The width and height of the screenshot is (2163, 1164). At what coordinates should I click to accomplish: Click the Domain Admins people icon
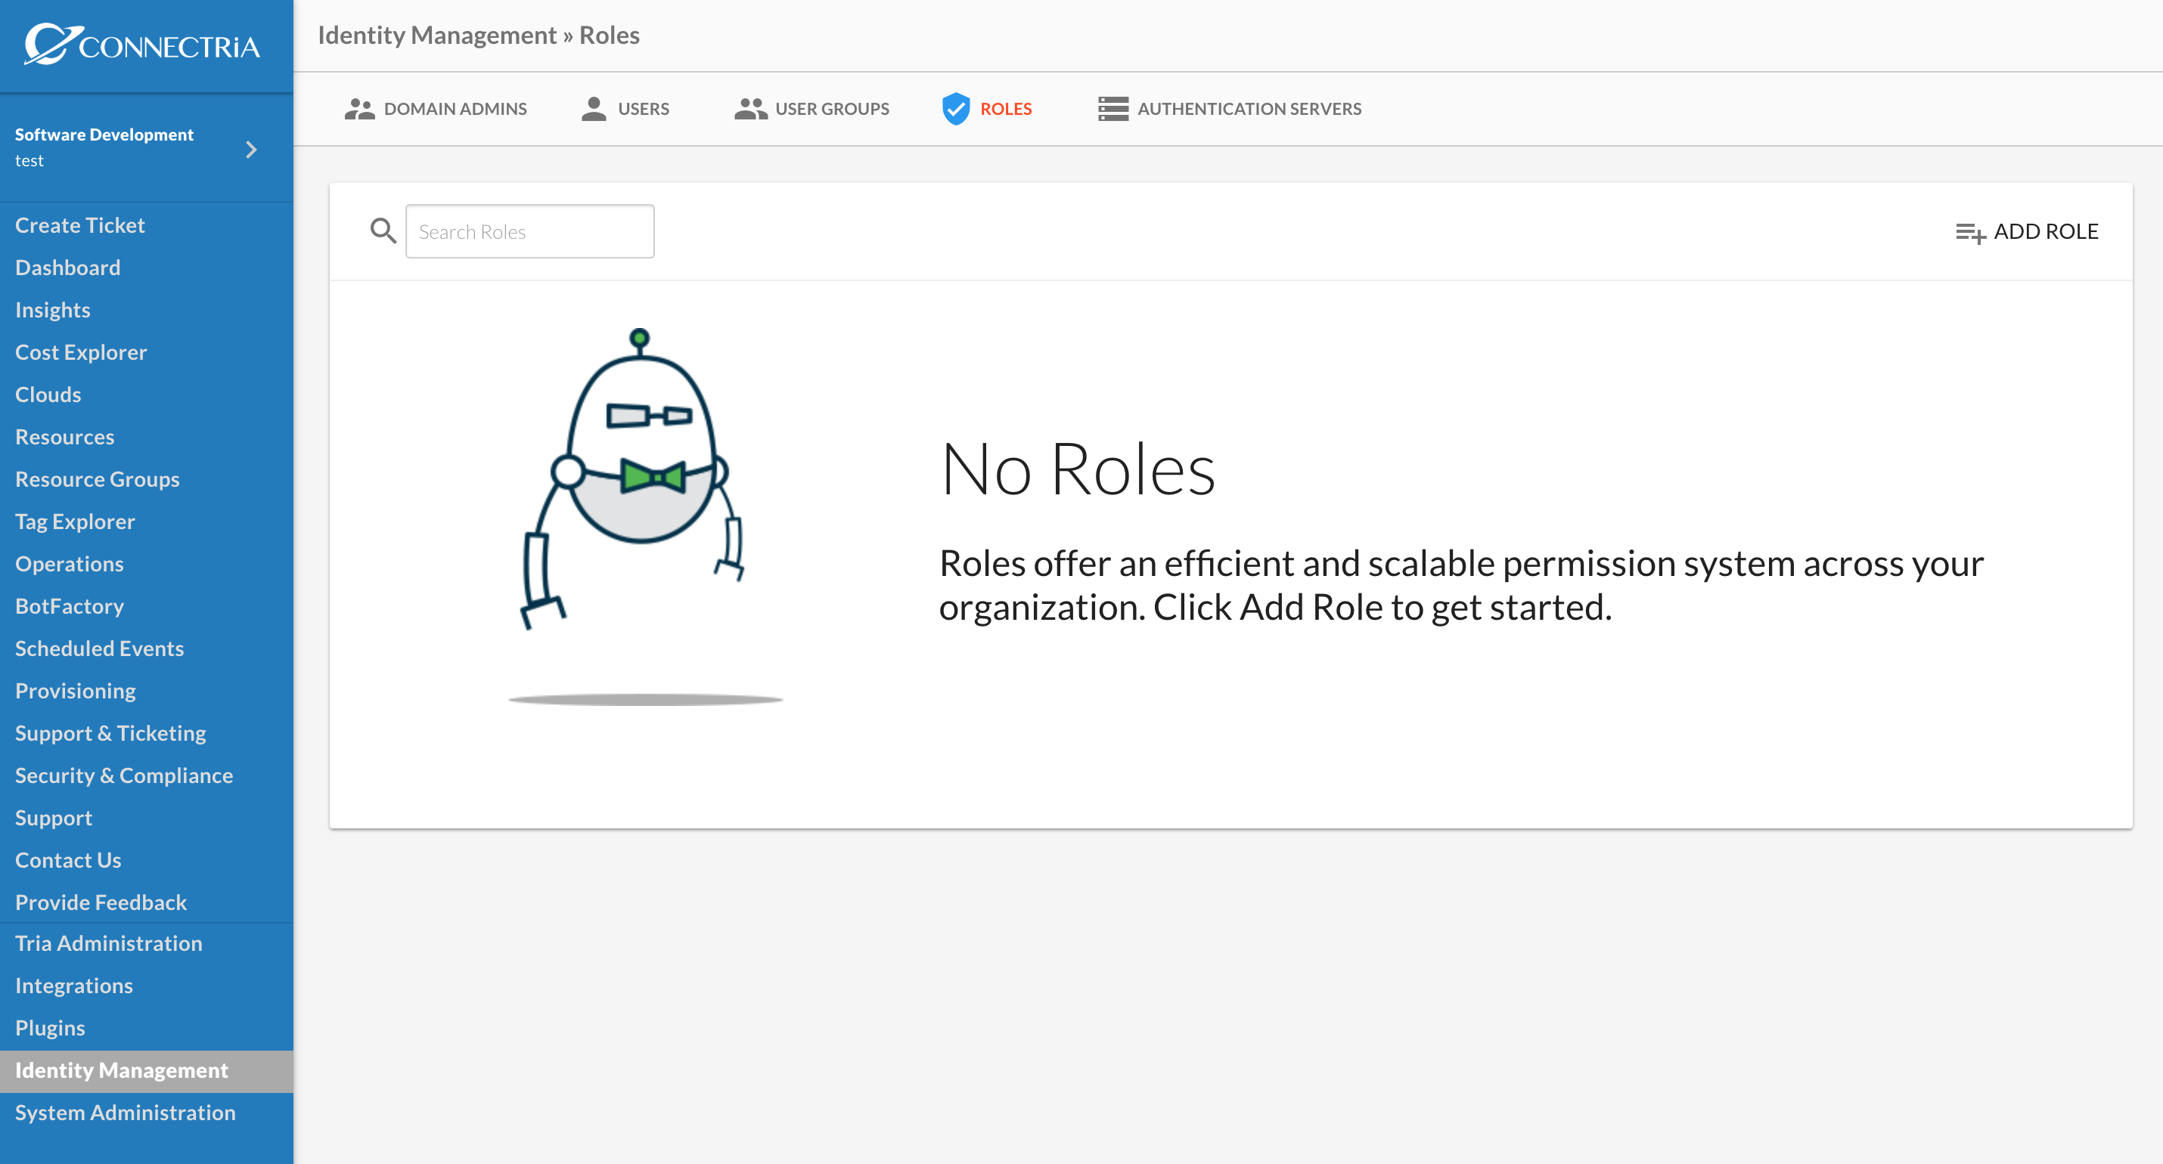(x=359, y=109)
